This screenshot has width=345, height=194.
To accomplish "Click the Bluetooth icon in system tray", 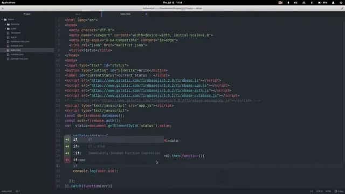I will click(312, 3).
